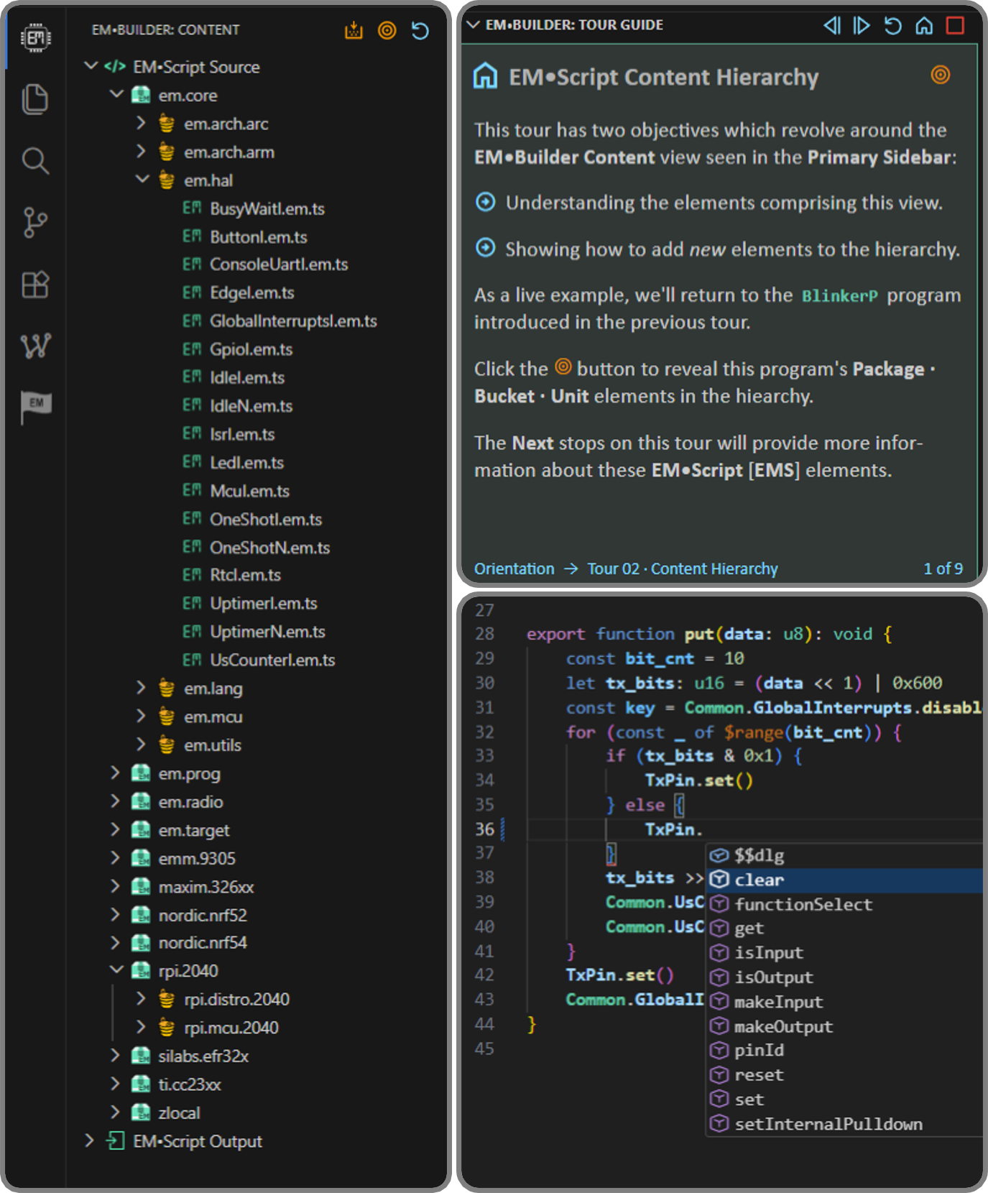The image size is (988, 1193).
Task: Click Tour 02 · Content Hierarchy link
Action: tap(682, 568)
